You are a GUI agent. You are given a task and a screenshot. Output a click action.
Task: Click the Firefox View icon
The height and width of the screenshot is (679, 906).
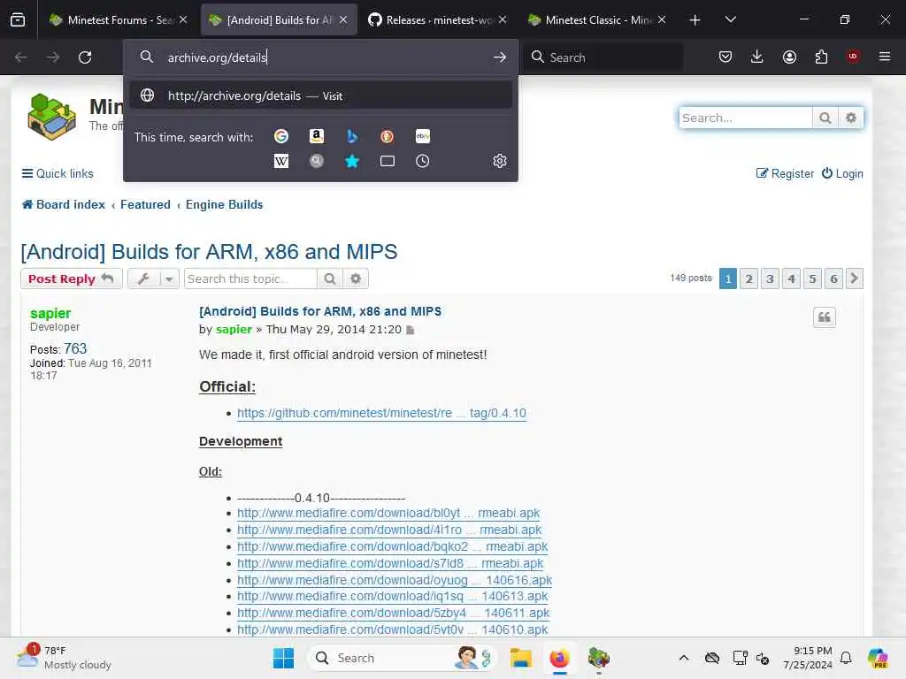(x=18, y=19)
